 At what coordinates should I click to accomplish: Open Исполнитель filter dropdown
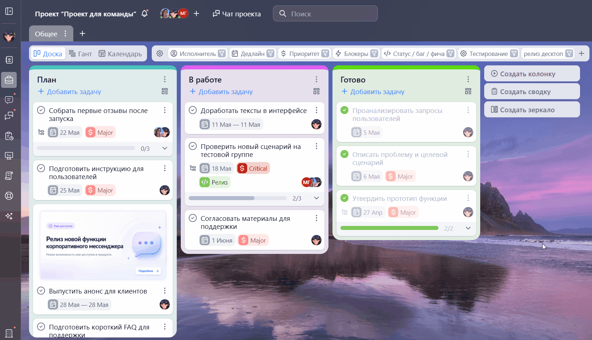coord(222,53)
